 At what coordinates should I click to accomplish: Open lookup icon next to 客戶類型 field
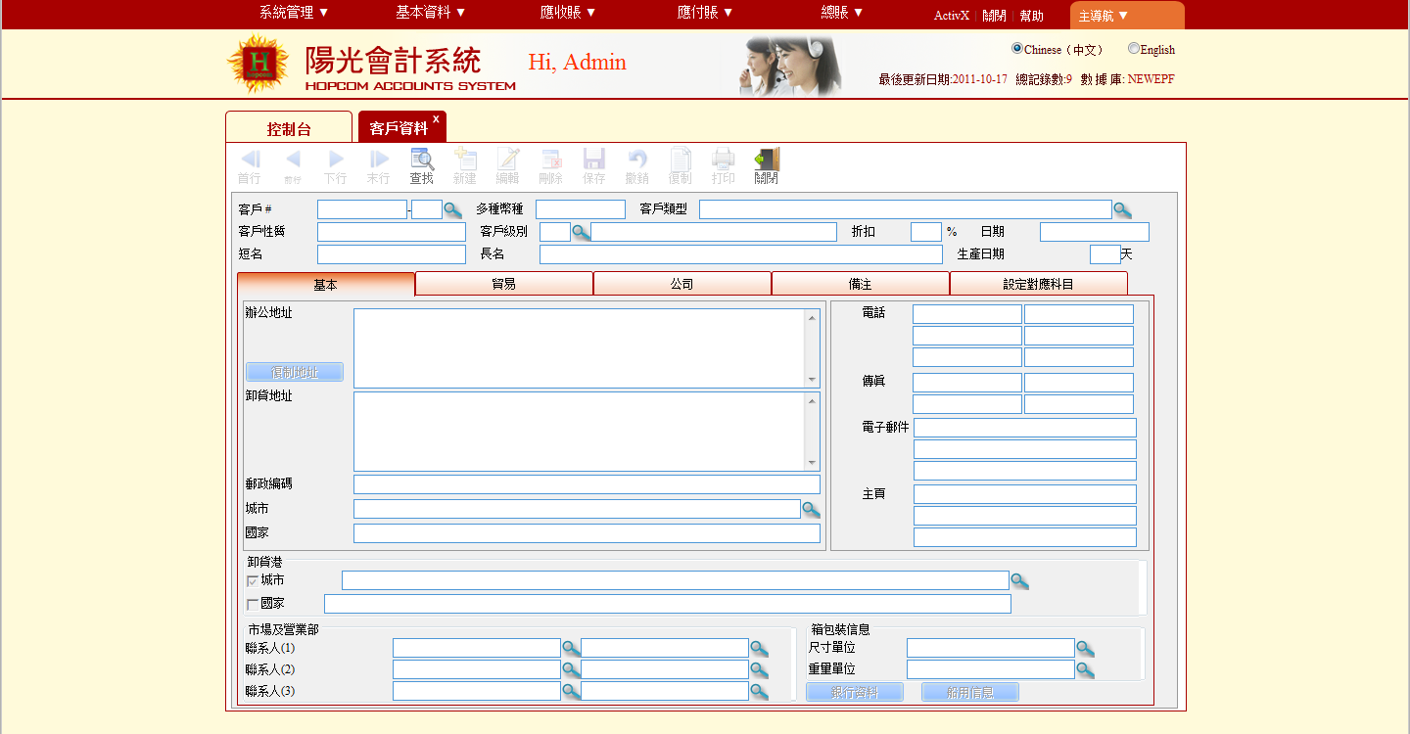pyautogui.click(x=1122, y=209)
